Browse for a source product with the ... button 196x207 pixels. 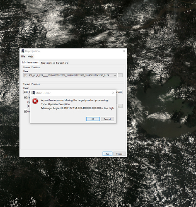click(120, 75)
